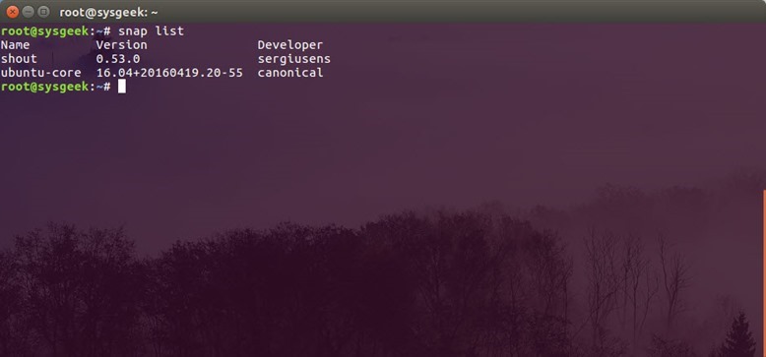Maximize the terminal window

pyautogui.click(x=43, y=12)
